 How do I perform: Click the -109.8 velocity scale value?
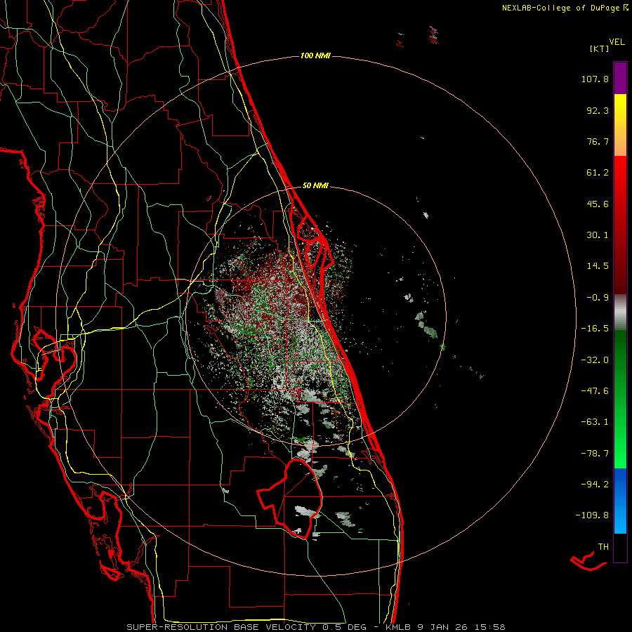click(x=592, y=515)
